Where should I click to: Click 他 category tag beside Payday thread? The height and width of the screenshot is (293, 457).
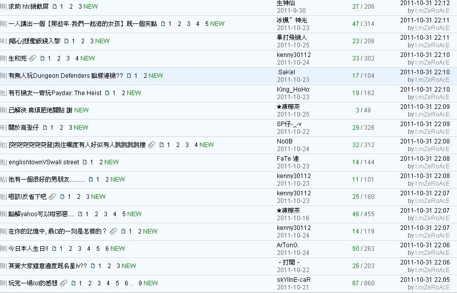pos(3,93)
